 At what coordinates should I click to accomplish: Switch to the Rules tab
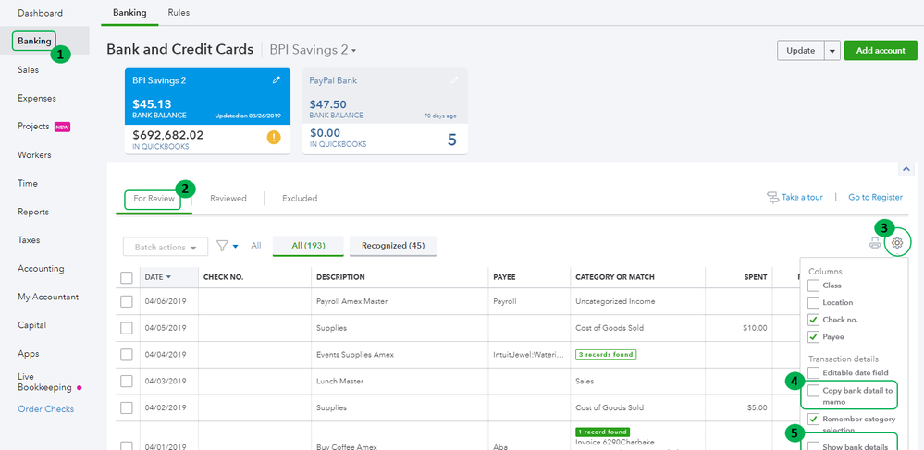[179, 13]
